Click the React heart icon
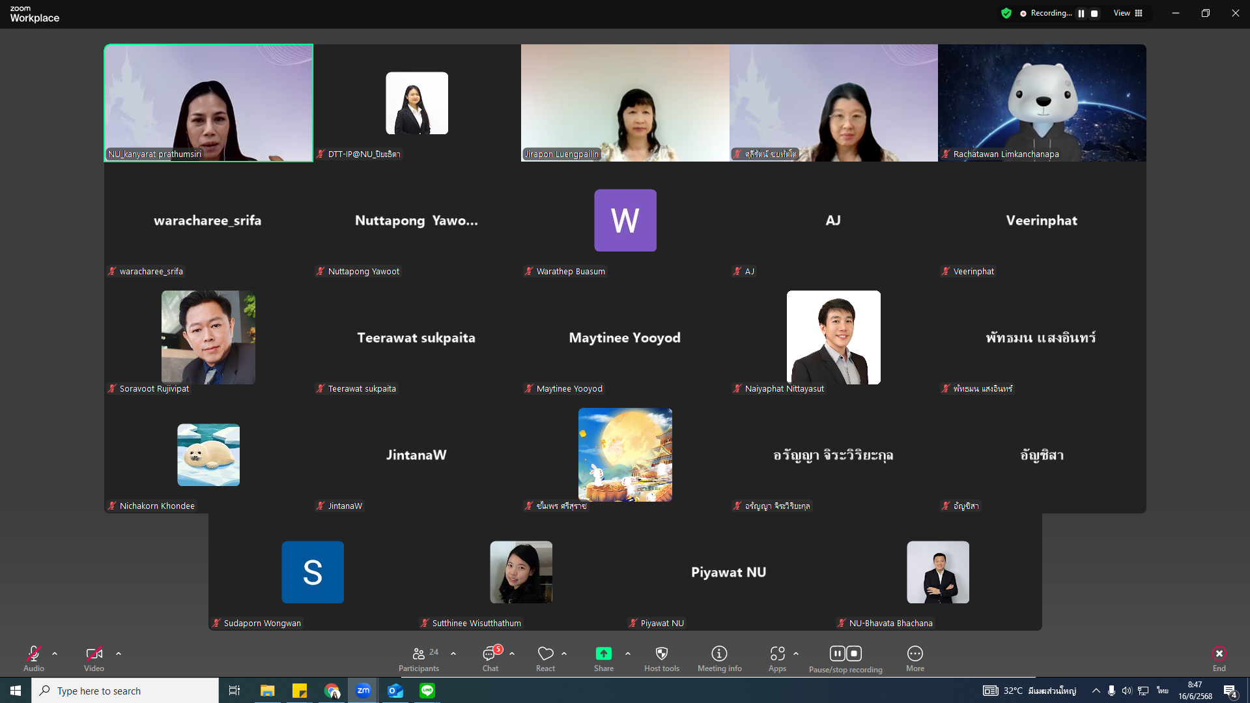This screenshot has height=703, width=1250. 545,658
